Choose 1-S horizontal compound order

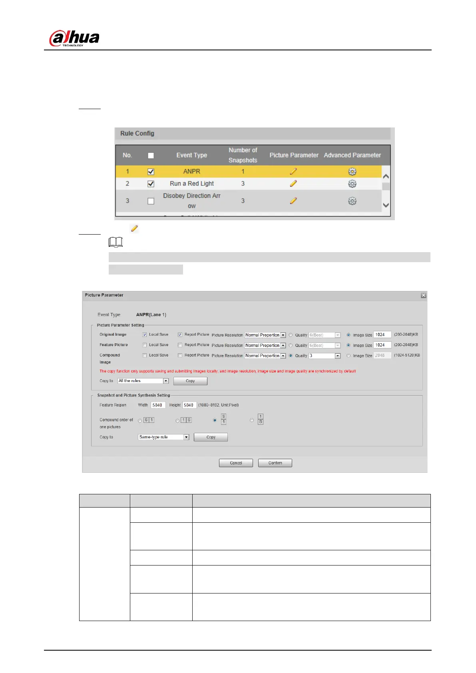(x=177, y=421)
